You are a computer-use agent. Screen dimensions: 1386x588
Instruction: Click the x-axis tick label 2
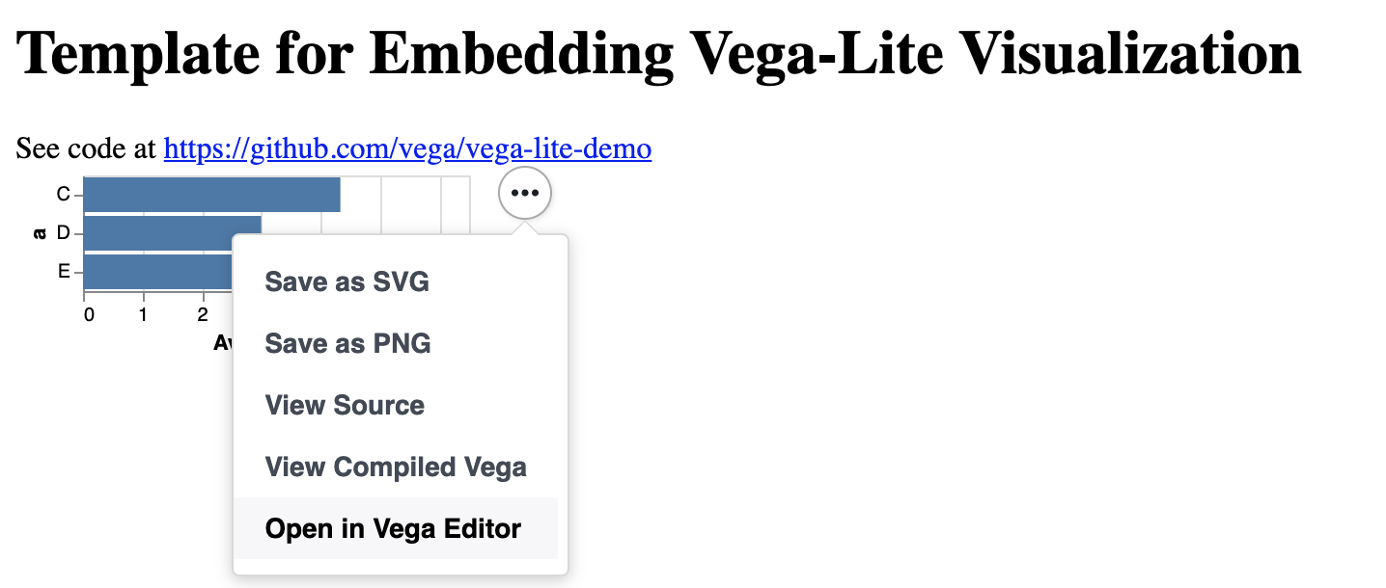[203, 314]
